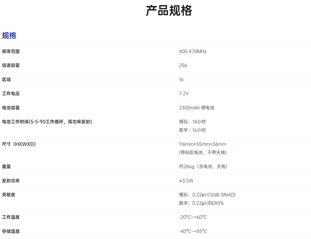Click the 产品规格 page title

click(169, 11)
